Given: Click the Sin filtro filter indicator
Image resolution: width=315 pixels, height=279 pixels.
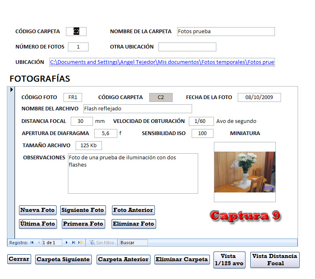Looking at the screenshot, I should point(101,243).
